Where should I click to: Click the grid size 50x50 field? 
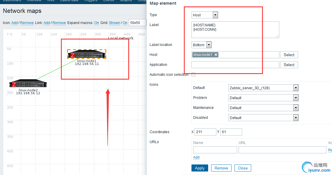137,23
